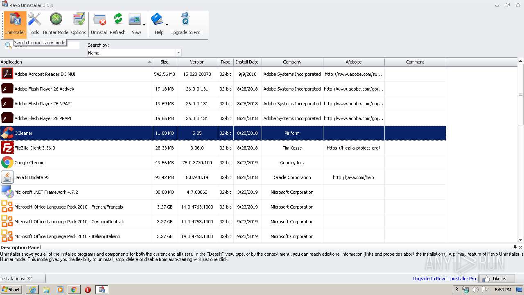Open the Tools toolbar button

point(34,24)
